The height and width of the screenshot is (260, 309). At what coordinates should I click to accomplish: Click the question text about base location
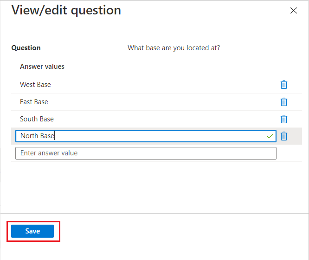[x=174, y=48]
